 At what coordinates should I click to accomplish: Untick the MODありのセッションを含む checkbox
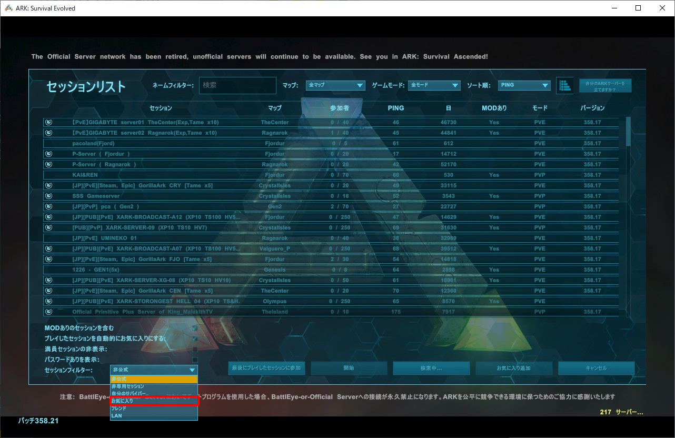[195, 328]
